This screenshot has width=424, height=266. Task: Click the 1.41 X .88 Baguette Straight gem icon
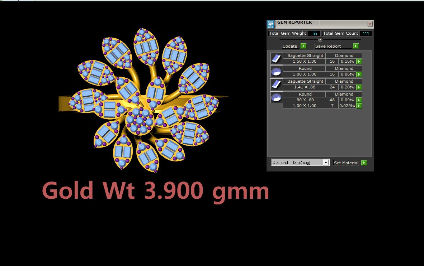[x=276, y=84]
